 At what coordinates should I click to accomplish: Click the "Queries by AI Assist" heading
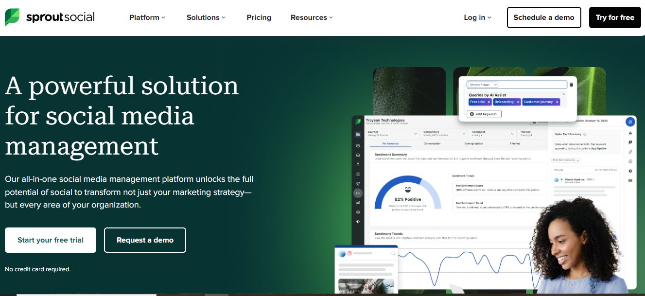coord(487,95)
